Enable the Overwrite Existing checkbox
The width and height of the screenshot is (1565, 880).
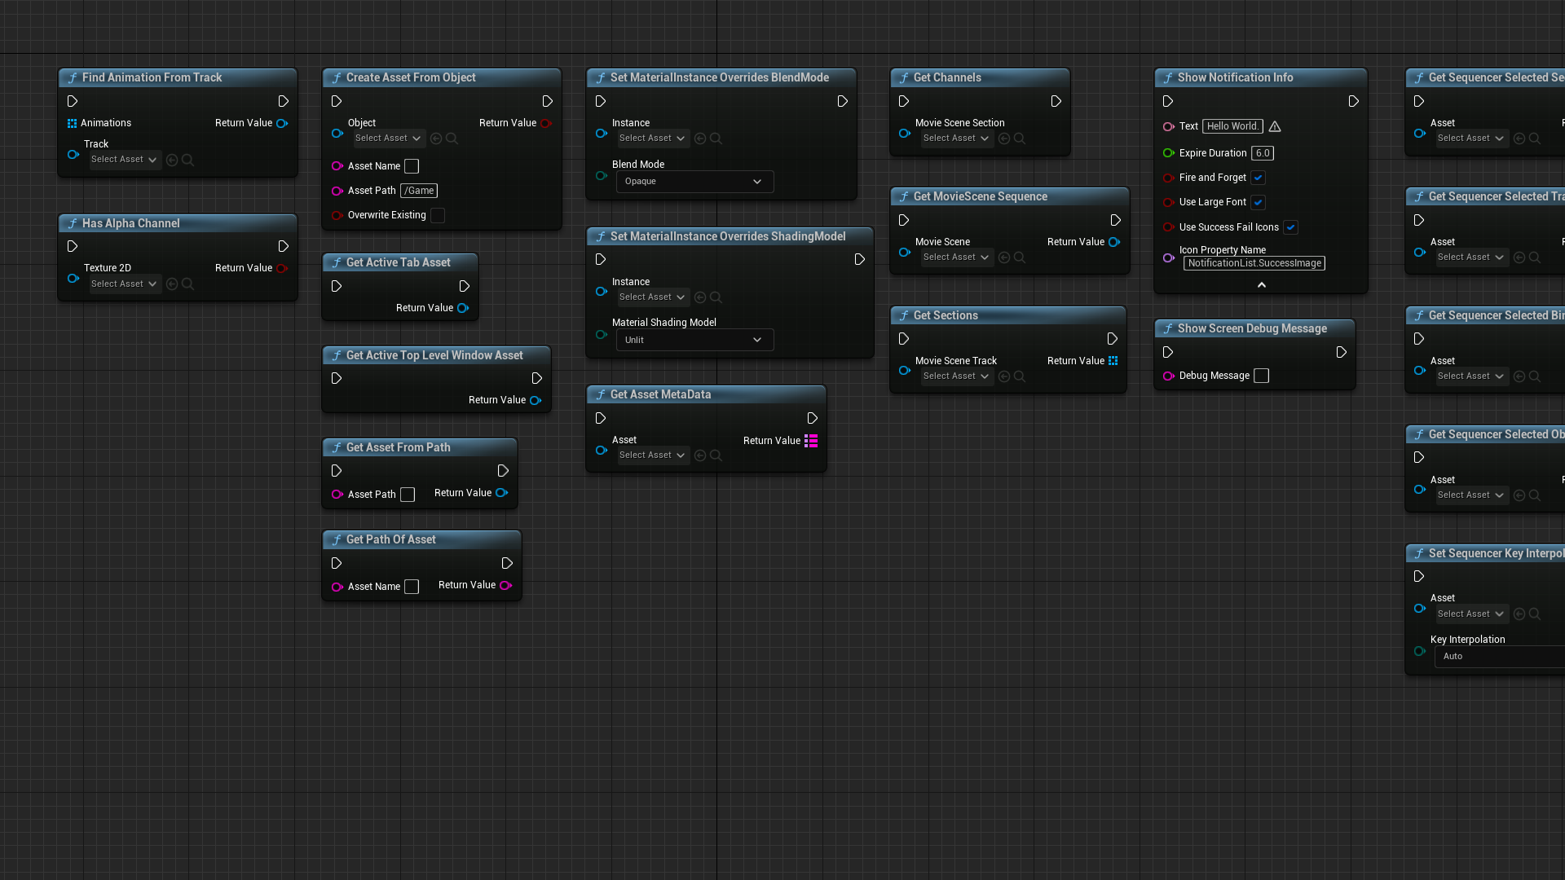(438, 215)
